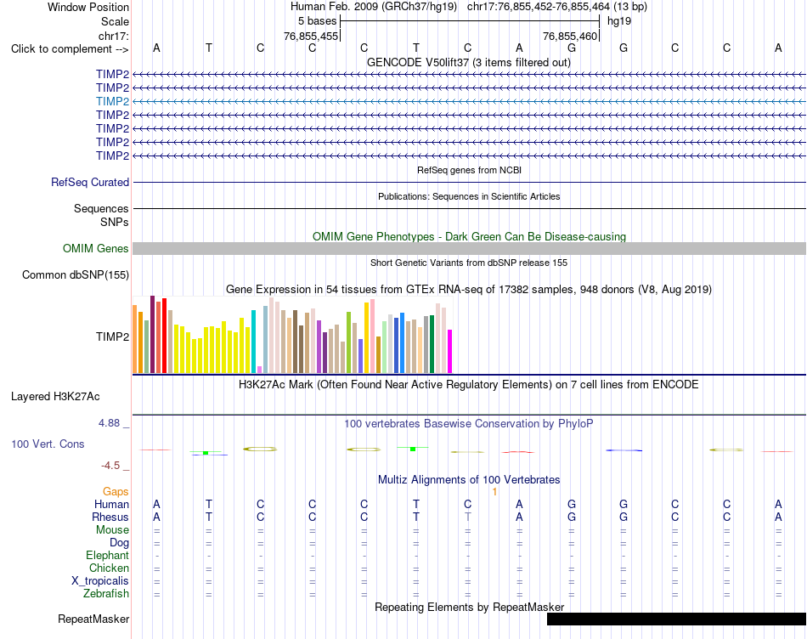This screenshot has height=639, width=807.
Task: Click the Window Position label
Action: [x=88, y=7]
